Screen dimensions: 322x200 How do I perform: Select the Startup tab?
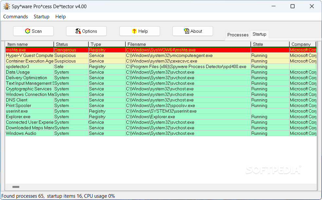point(259,34)
